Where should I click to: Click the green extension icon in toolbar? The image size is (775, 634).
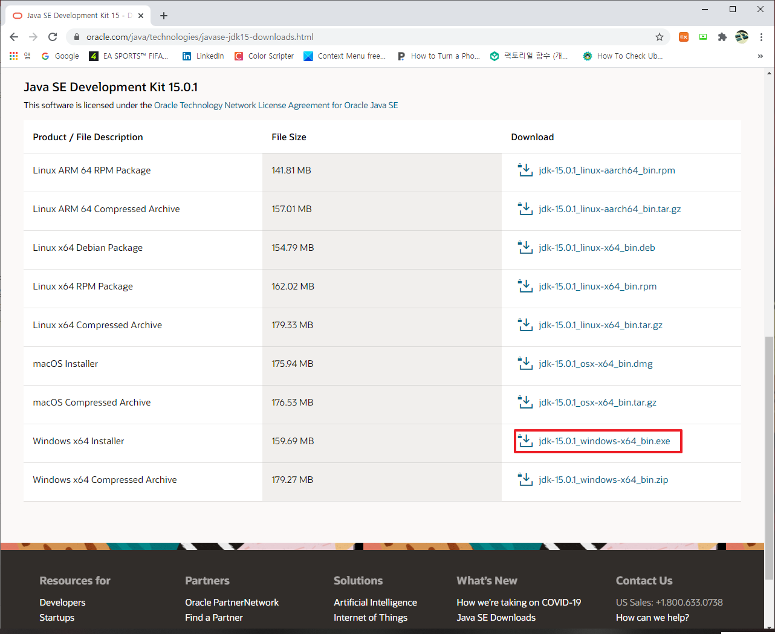point(703,37)
